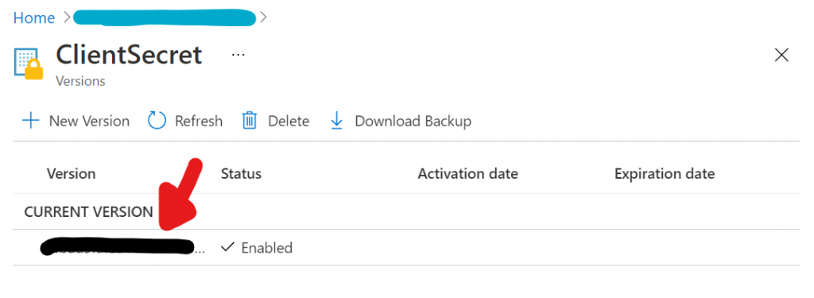Screen dimensions: 814x298
Task: Click the Download Backup arrow icon
Action: pos(337,121)
